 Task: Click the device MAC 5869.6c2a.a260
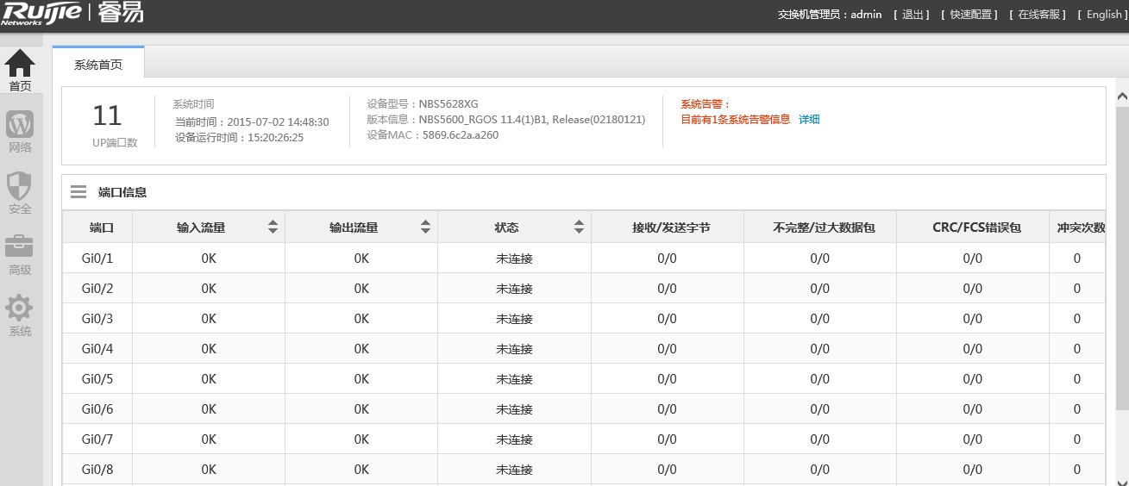tap(461, 135)
